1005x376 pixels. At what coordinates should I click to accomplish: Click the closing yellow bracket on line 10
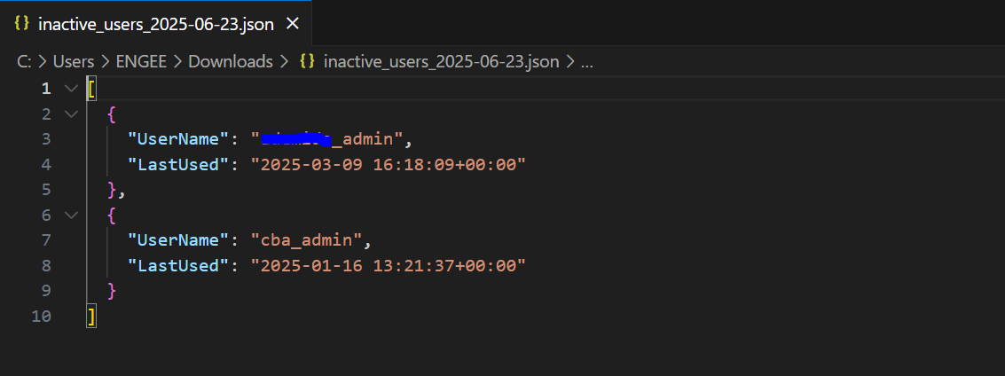[x=91, y=317]
